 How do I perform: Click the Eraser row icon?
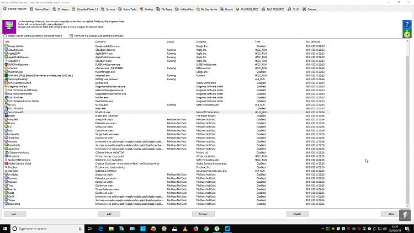pyautogui.click(x=6, y=116)
